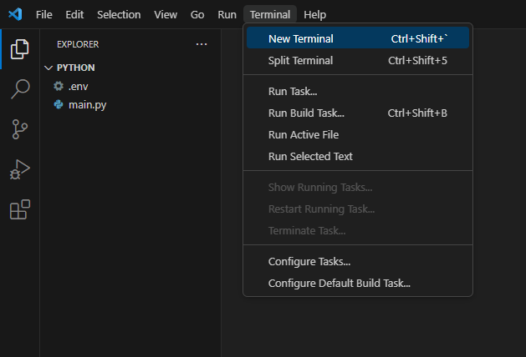Select Configure Default Build Task...
Viewport: 526px width, 357px height.
point(339,283)
